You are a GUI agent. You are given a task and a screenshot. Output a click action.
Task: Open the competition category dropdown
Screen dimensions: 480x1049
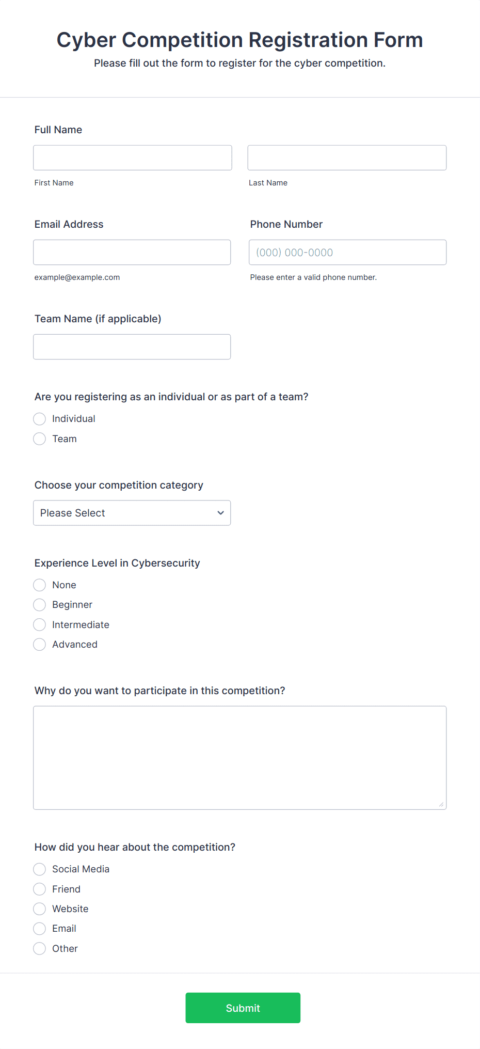pyautogui.click(x=132, y=513)
